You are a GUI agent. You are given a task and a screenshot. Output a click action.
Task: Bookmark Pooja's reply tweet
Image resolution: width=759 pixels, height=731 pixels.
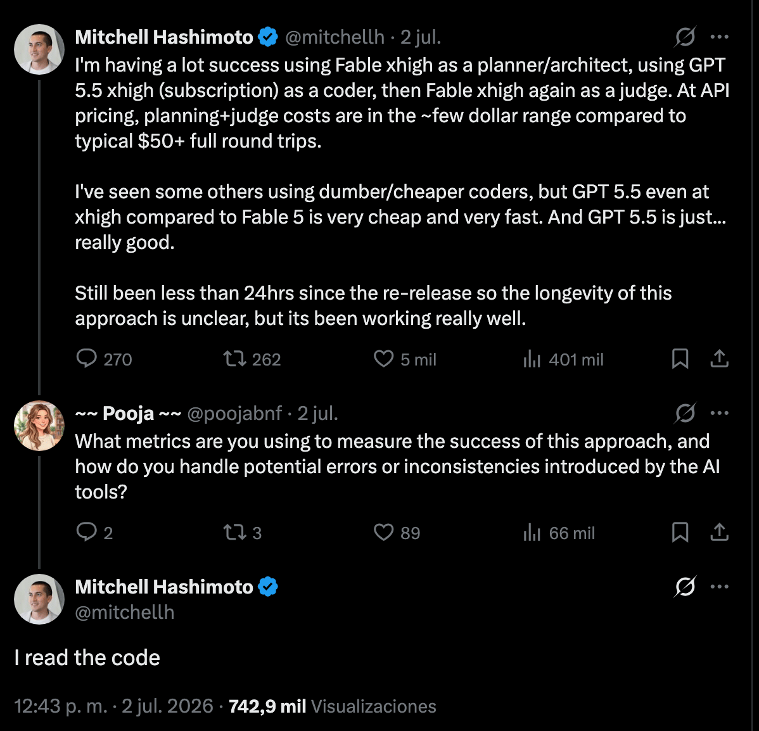pyautogui.click(x=680, y=533)
